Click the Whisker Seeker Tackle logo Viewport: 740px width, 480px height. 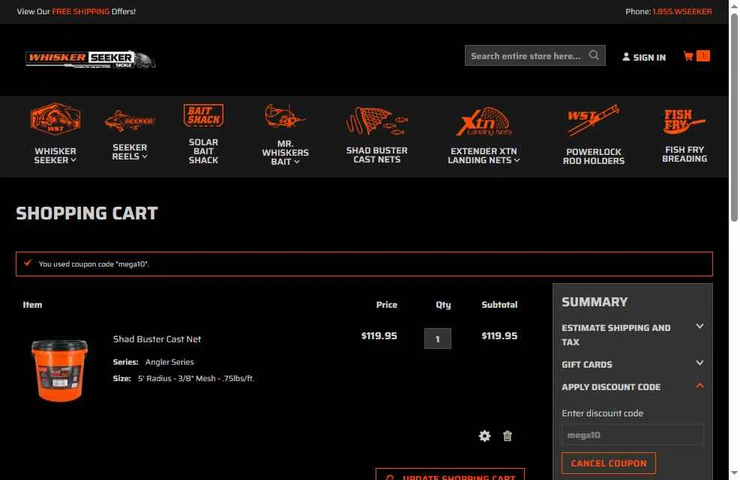pyautogui.click(x=90, y=59)
